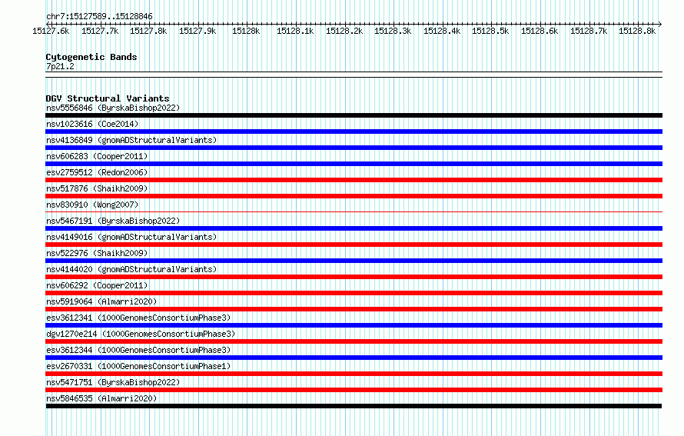Select blue bar under esv3612341
The image size is (684, 436).
[354, 325]
